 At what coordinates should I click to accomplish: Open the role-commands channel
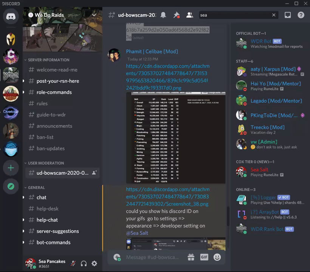62,92
